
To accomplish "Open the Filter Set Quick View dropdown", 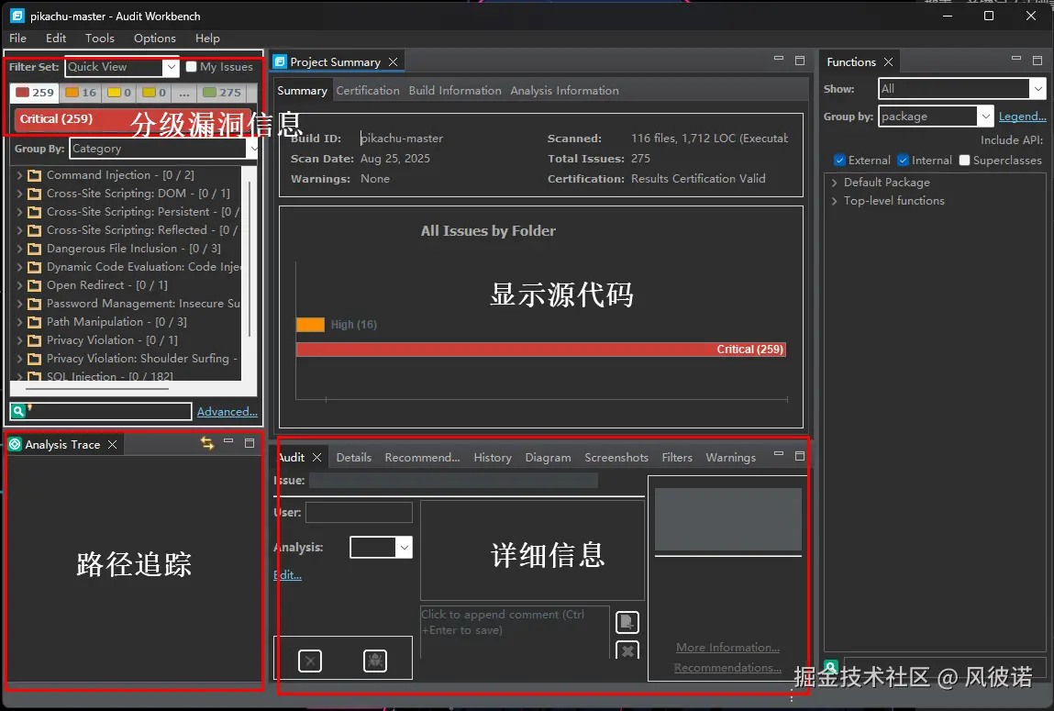I will point(171,67).
